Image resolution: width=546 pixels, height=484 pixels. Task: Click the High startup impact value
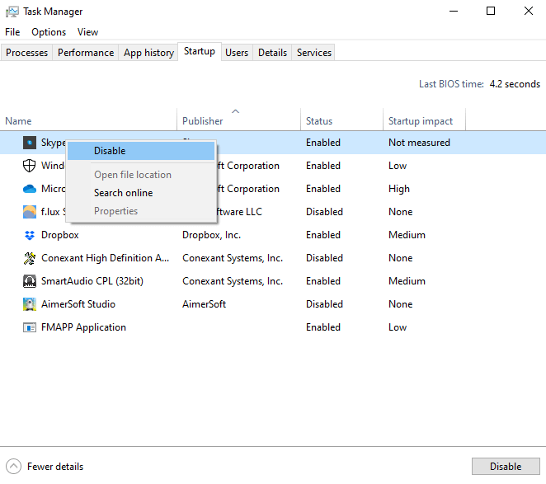click(x=399, y=189)
